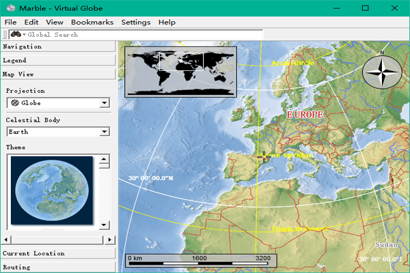Expand the Navigation panel
This screenshot has width=410, height=273.
pos(58,46)
